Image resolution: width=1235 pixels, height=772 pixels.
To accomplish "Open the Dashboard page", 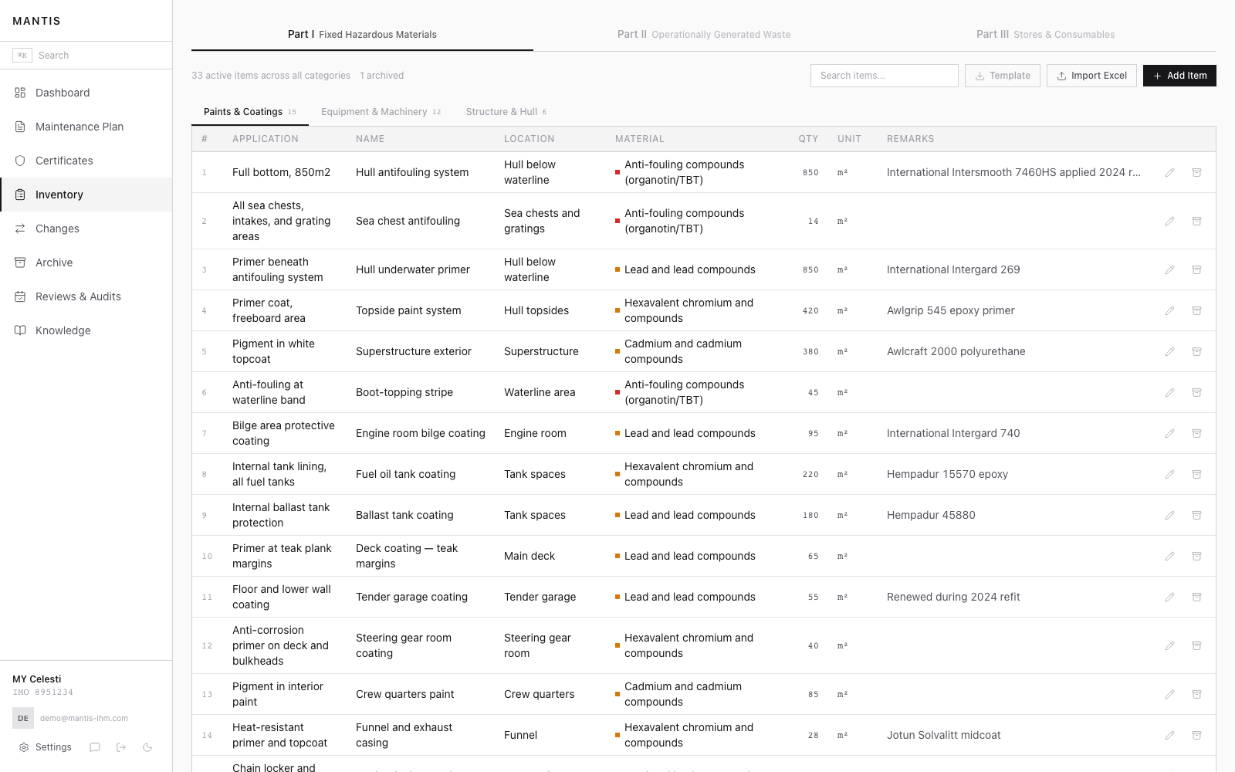I will (86, 93).
